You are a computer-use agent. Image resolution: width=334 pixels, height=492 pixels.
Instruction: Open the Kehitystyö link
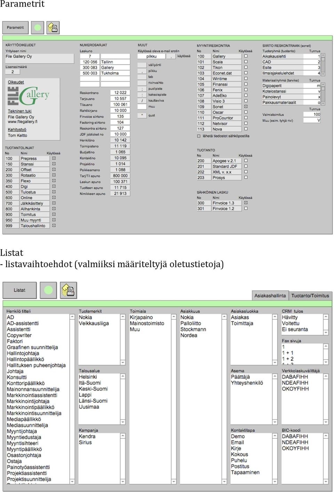pyautogui.click(x=17, y=130)
